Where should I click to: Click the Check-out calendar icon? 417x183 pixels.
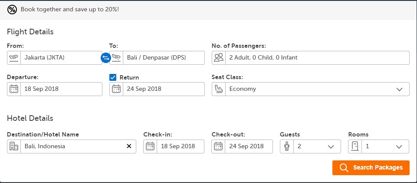pos(219,146)
